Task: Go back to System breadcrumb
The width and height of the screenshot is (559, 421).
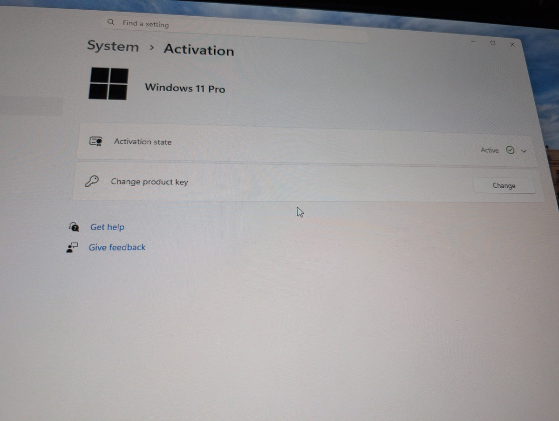Action: (x=113, y=47)
